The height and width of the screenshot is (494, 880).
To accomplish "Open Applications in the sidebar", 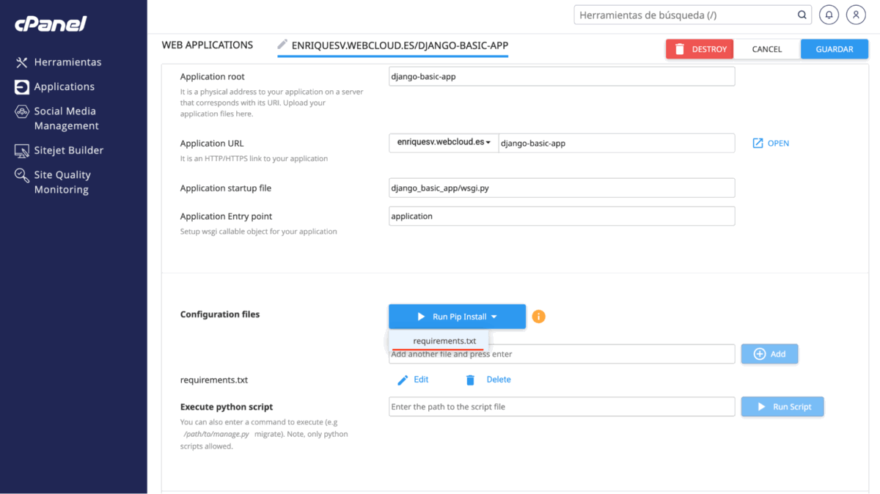I will (x=65, y=86).
